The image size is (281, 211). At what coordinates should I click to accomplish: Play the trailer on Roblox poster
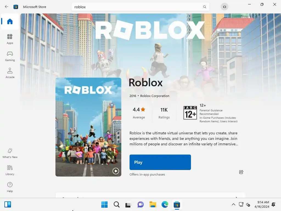point(116,171)
